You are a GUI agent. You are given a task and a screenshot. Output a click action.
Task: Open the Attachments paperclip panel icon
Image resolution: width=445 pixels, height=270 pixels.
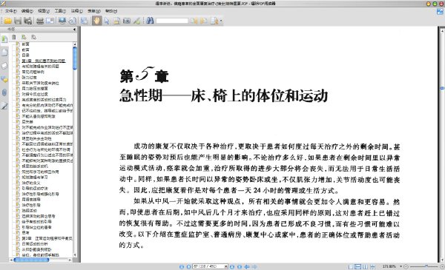coord(4,92)
